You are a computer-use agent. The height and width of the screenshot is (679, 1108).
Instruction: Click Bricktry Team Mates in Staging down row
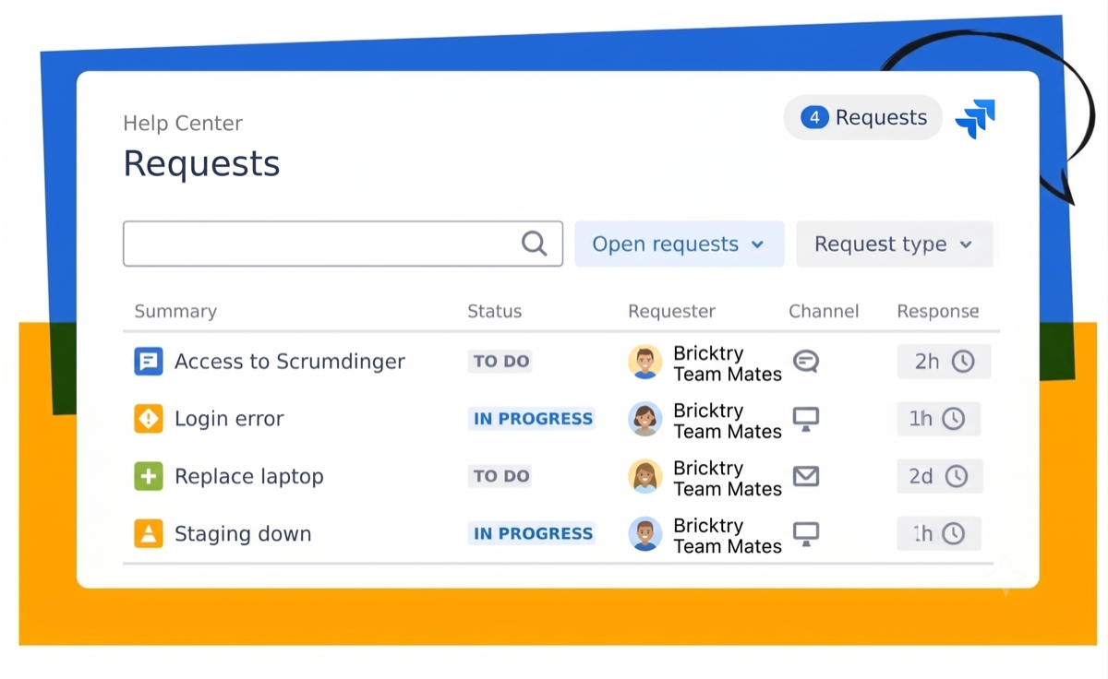coord(728,535)
